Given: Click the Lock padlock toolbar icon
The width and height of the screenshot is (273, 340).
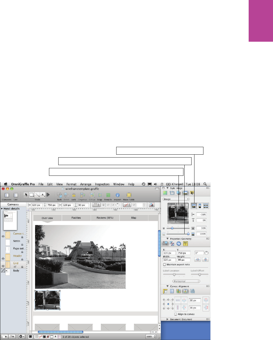Looking at the screenshot, I should point(74,195).
